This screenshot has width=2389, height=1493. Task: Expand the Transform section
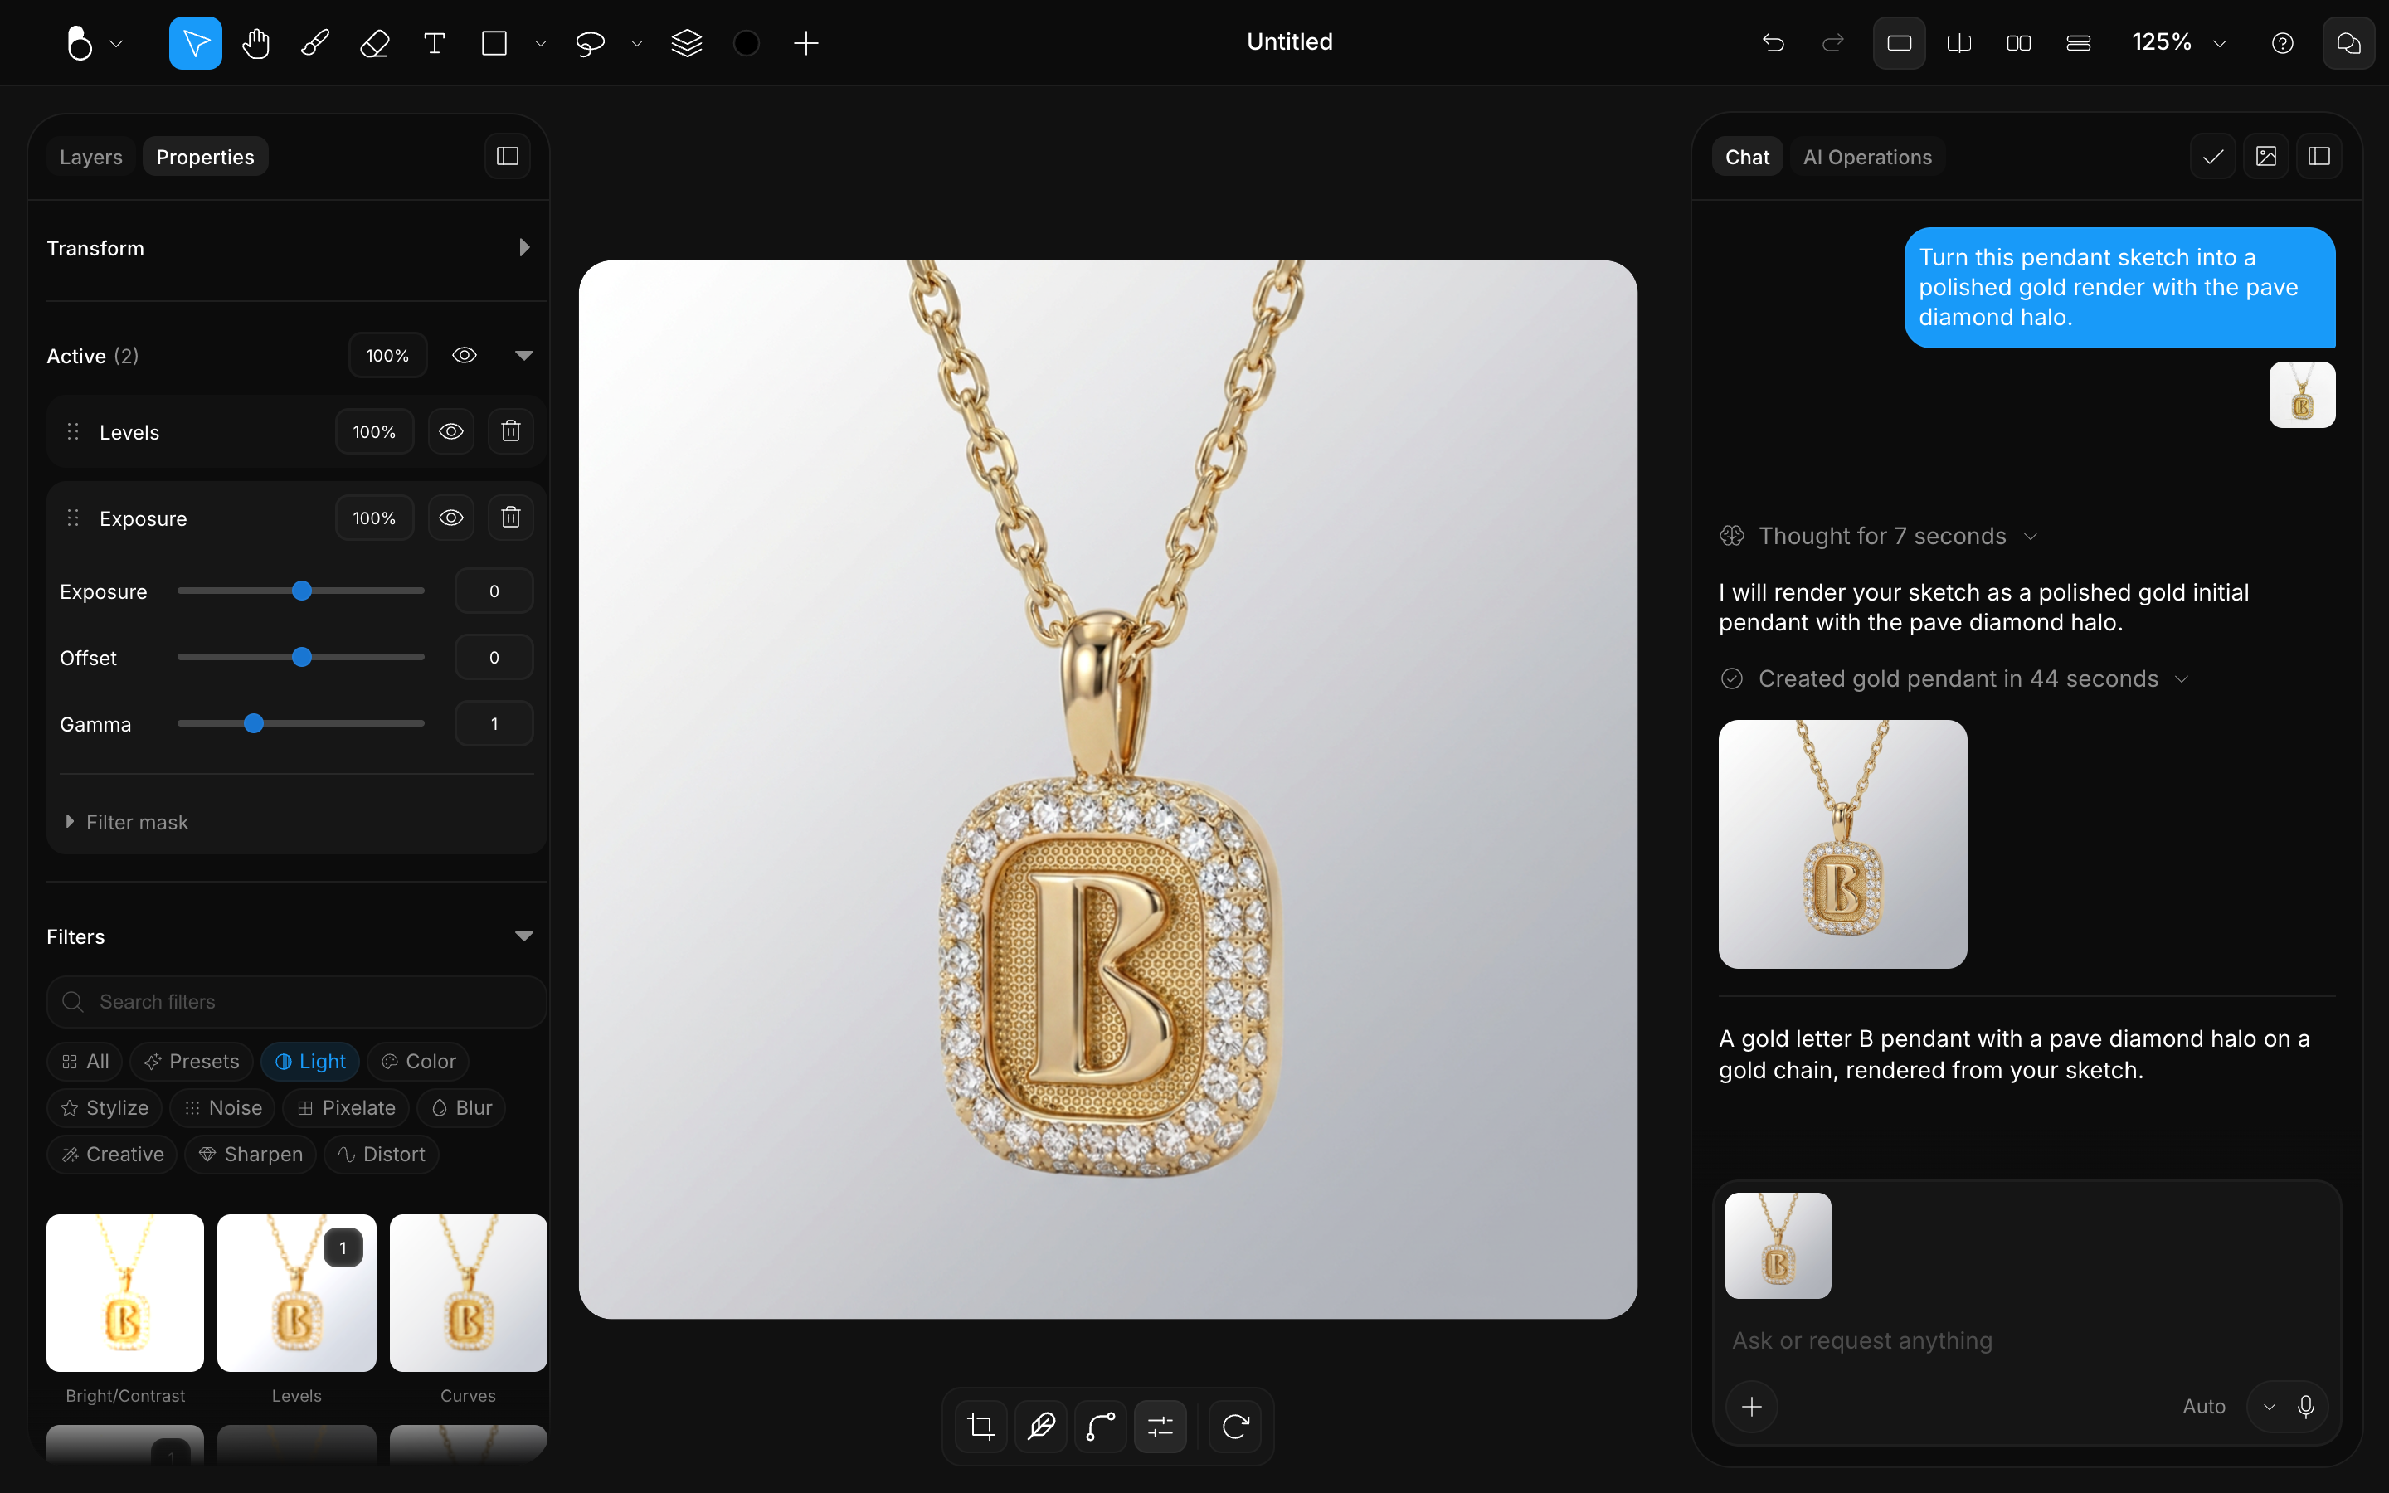(x=524, y=248)
